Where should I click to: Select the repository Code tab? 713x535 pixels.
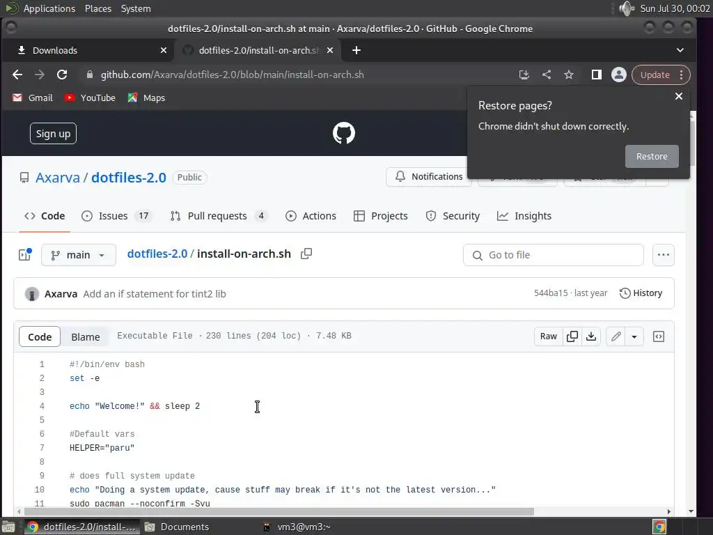(45, 216)
